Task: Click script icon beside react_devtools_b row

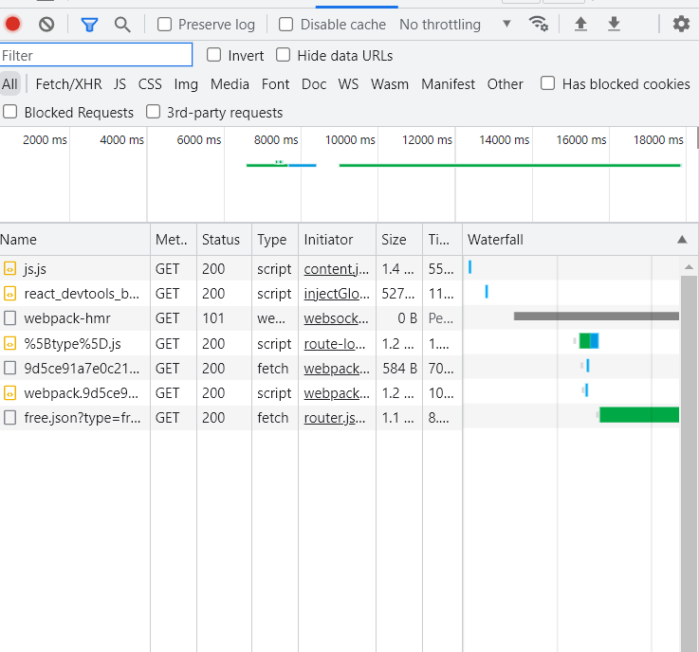Action: [9, 294]
